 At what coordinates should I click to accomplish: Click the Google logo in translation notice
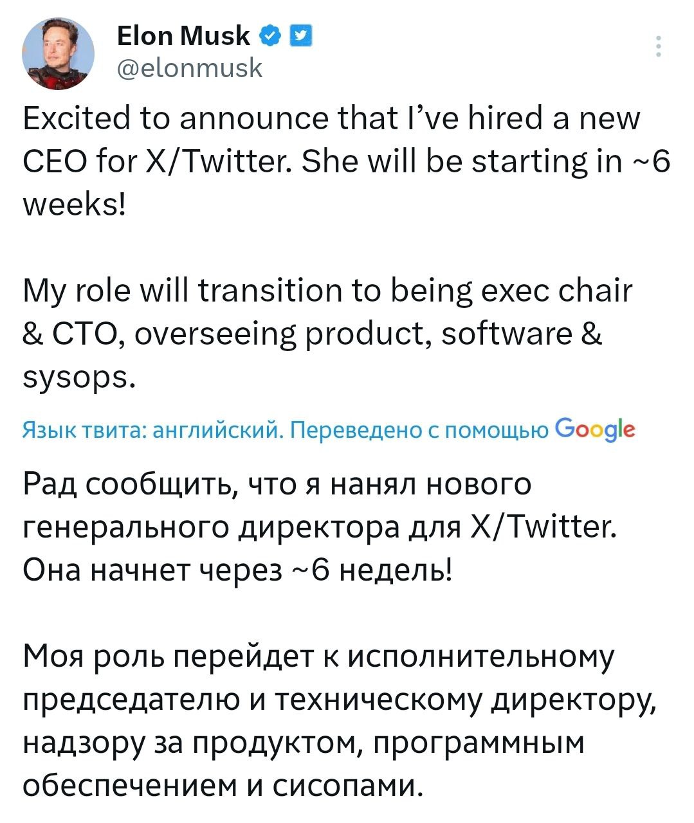pos(594,429)
